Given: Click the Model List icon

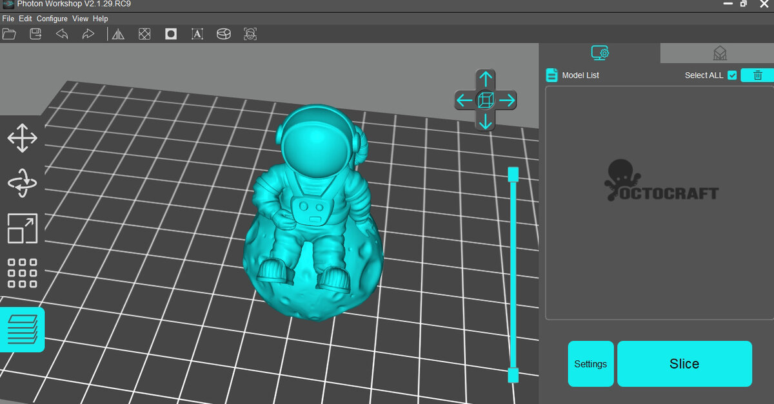Looking at the screenshot, I should point(551,75).
